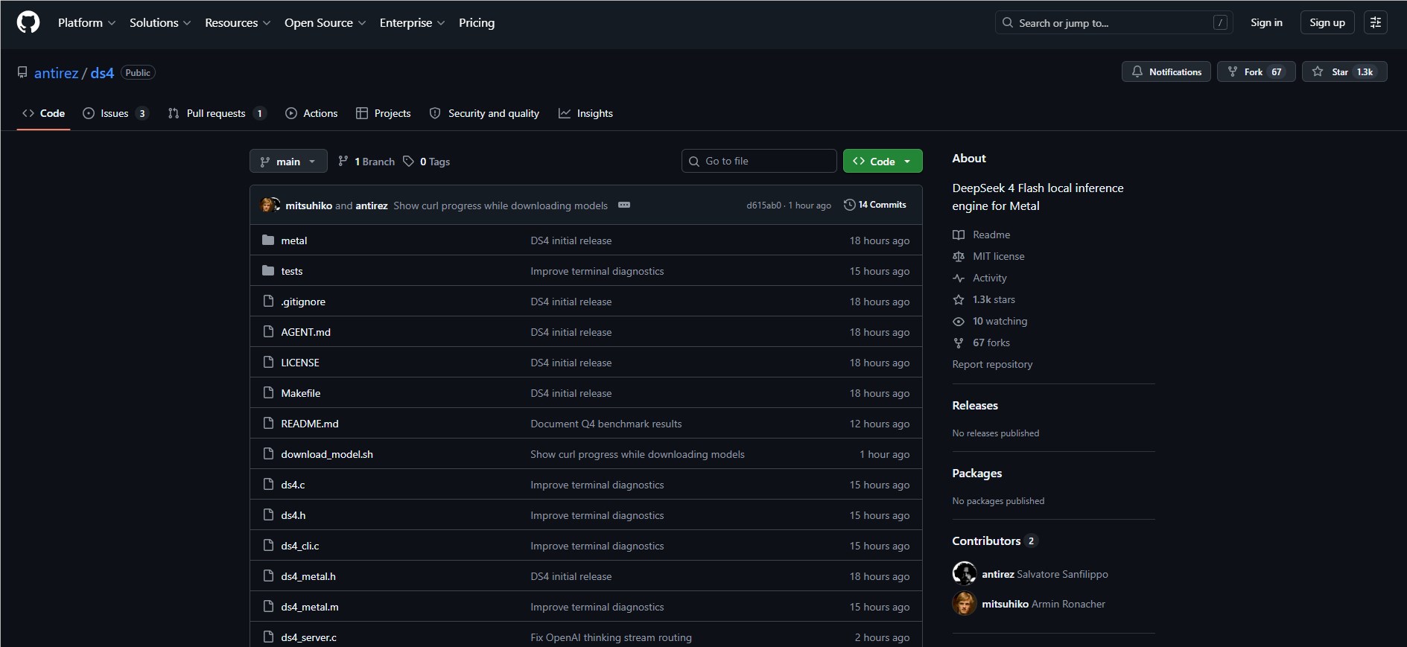Screen dimensions: 1407x647
Task: Open the metal folder
Action: click(294, 240)
